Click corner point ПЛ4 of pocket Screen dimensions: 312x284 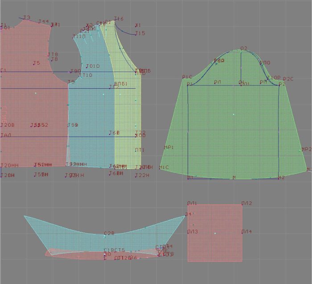point(246,232)
